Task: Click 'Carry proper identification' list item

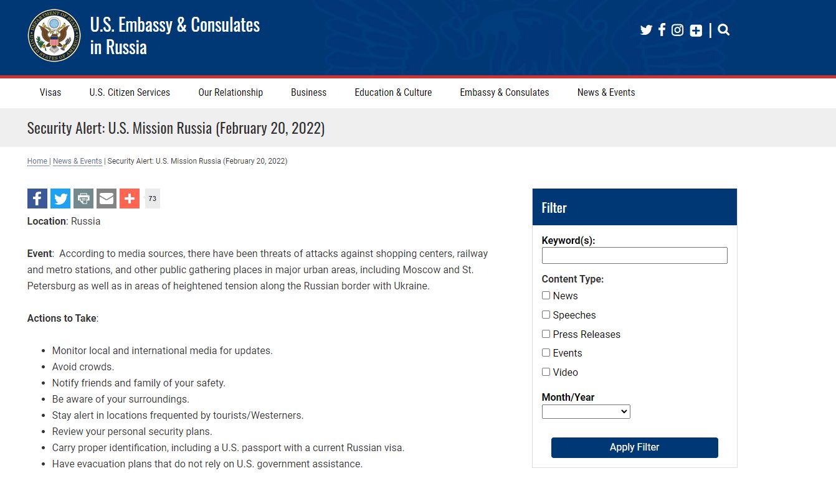Action: pos(229,448)
